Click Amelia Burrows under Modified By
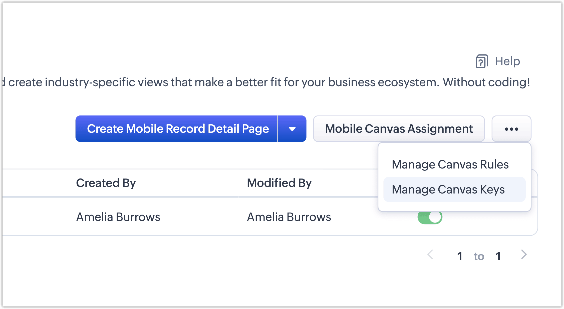 [x=289, y=217]
